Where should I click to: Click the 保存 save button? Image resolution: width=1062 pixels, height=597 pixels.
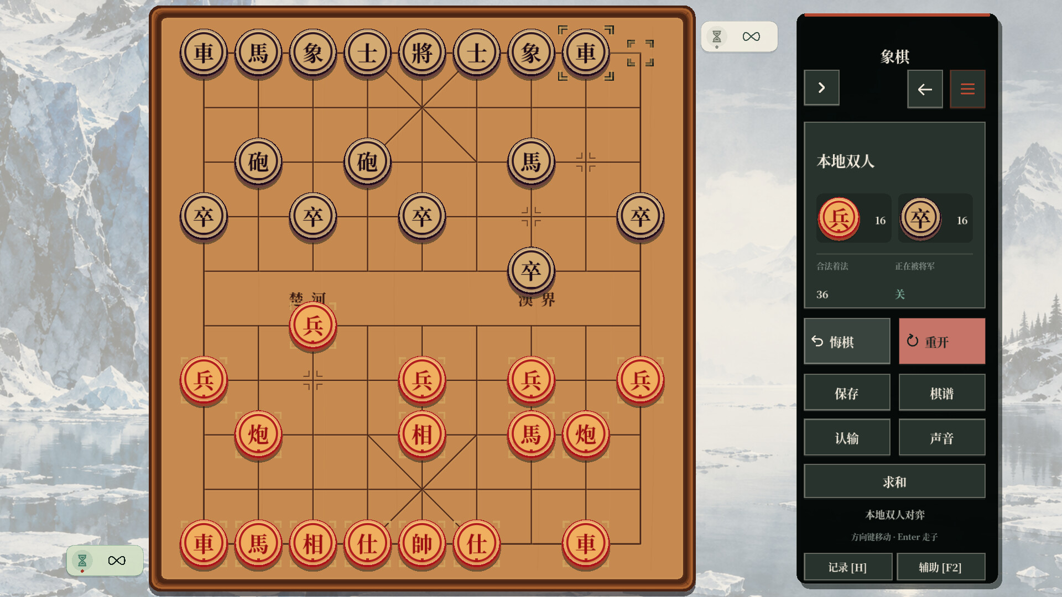pos(847,393)
